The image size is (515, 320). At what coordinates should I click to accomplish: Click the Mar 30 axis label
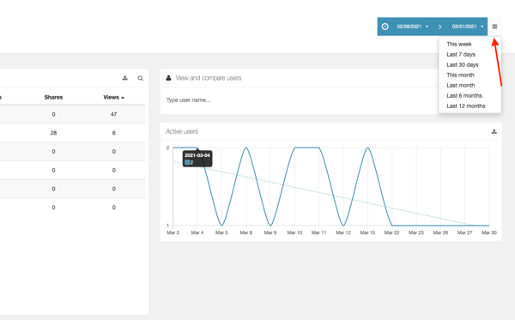point(489,232)
